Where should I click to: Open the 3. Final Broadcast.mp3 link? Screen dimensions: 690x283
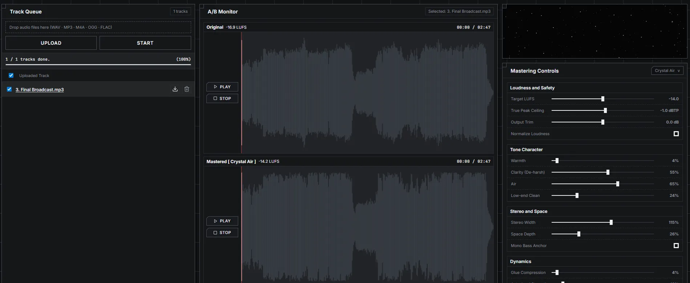tap(40, 90)
